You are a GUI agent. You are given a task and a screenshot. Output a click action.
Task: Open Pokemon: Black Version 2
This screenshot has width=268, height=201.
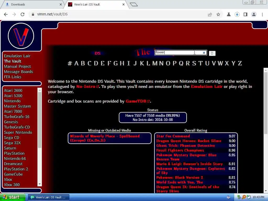pyautogui.click(x=180, y=177)
